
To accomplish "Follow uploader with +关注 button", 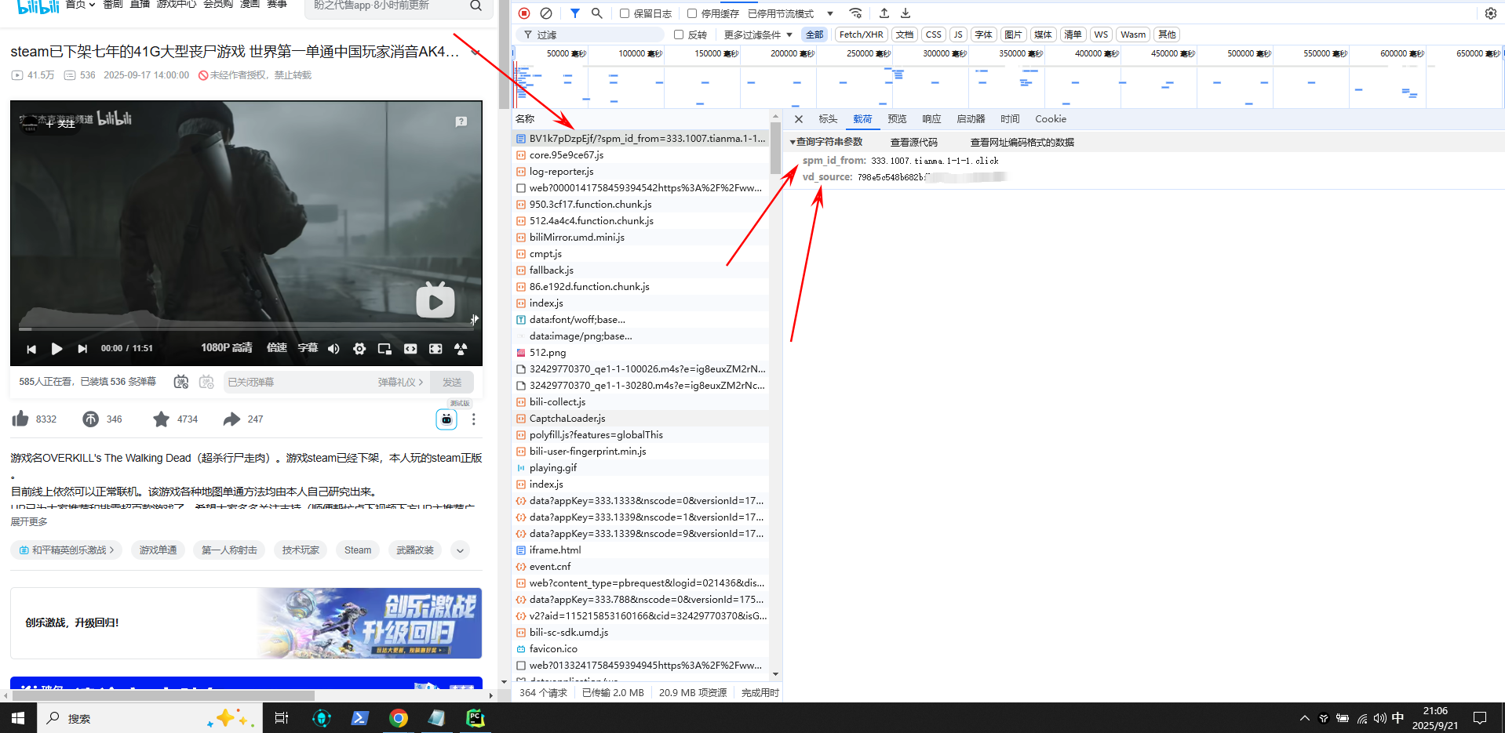I will pos(60,124).
